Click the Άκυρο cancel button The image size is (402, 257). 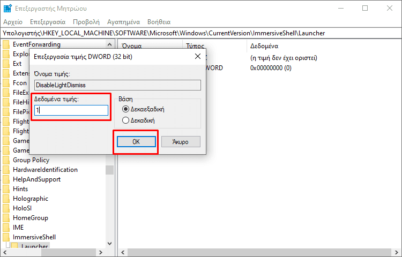181,141
